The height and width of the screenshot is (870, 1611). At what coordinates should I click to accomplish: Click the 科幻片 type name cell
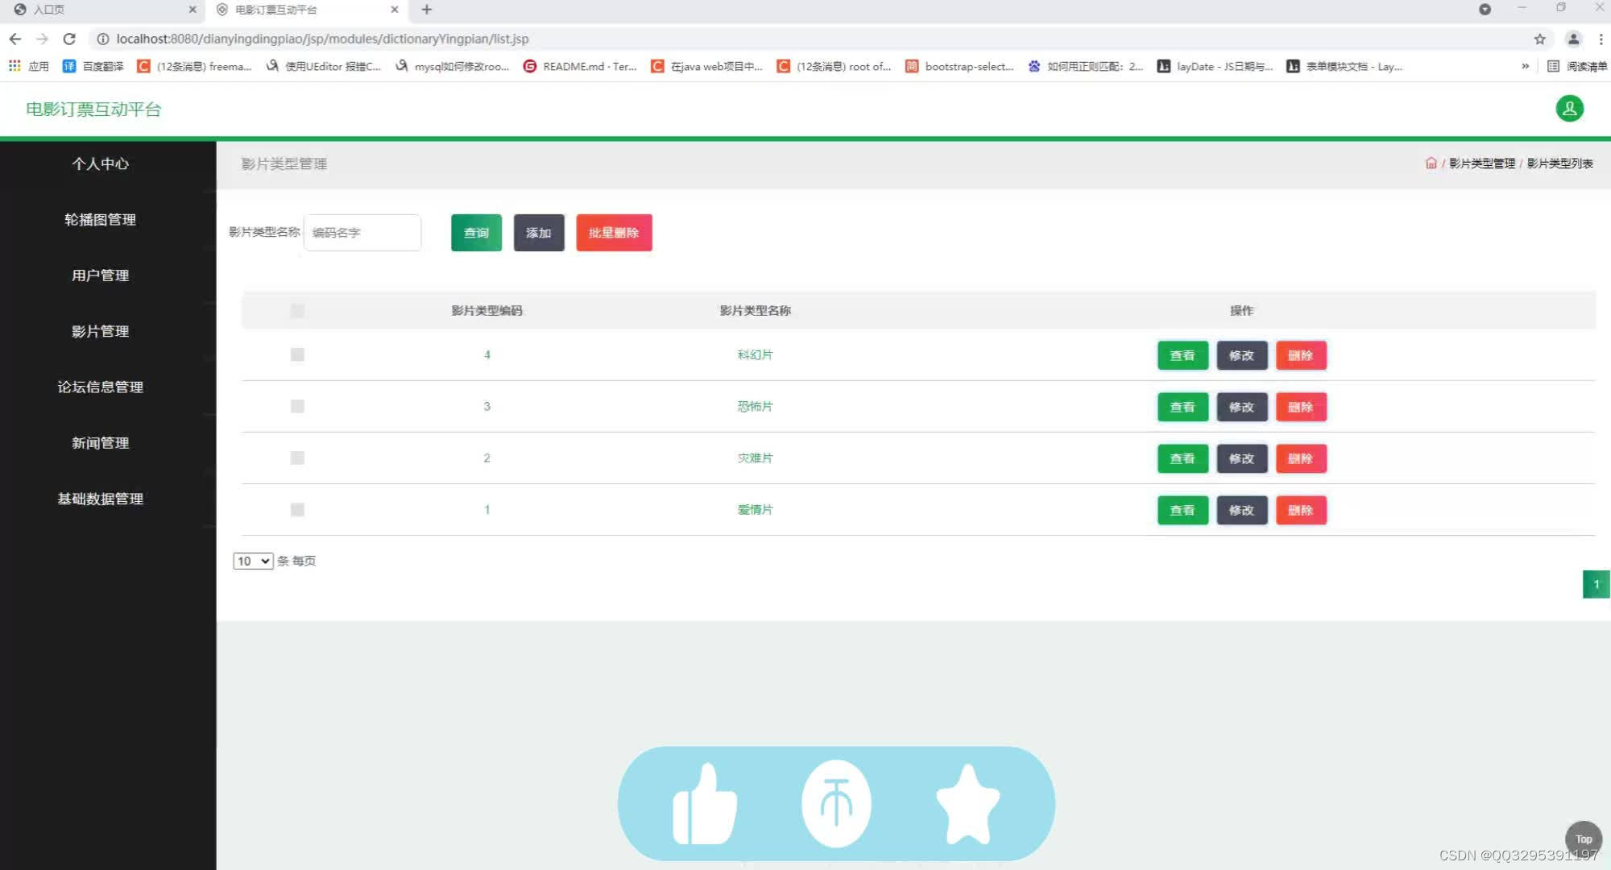click(755, 355)
